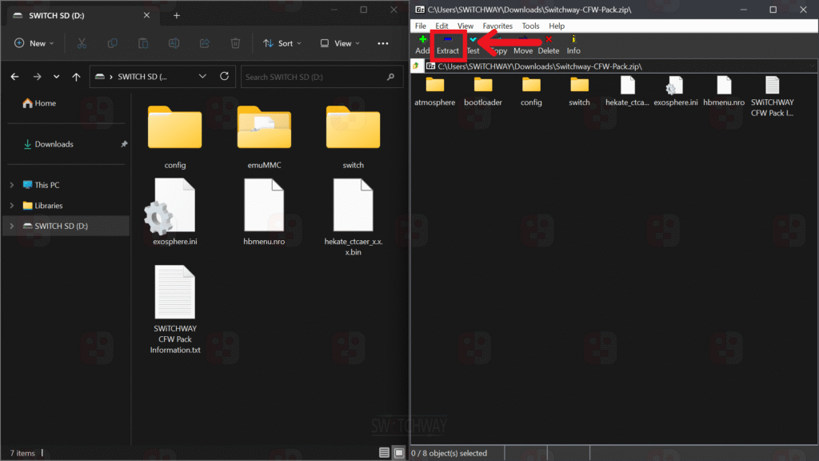Click the Copy icon in Explorer toolbar
The width and height of the screenshot is (819, 461).
click(112, 43)
